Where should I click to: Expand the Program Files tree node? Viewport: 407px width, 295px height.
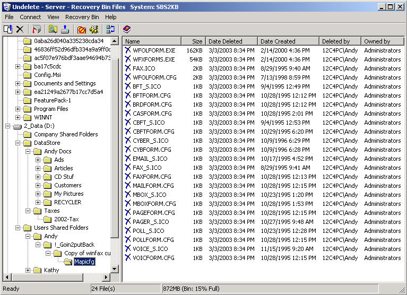18,109
